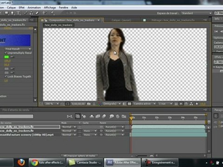Switch to the Calque: (aucun) tab
Screen dimensions: 223x167
(x=121, y=20)
